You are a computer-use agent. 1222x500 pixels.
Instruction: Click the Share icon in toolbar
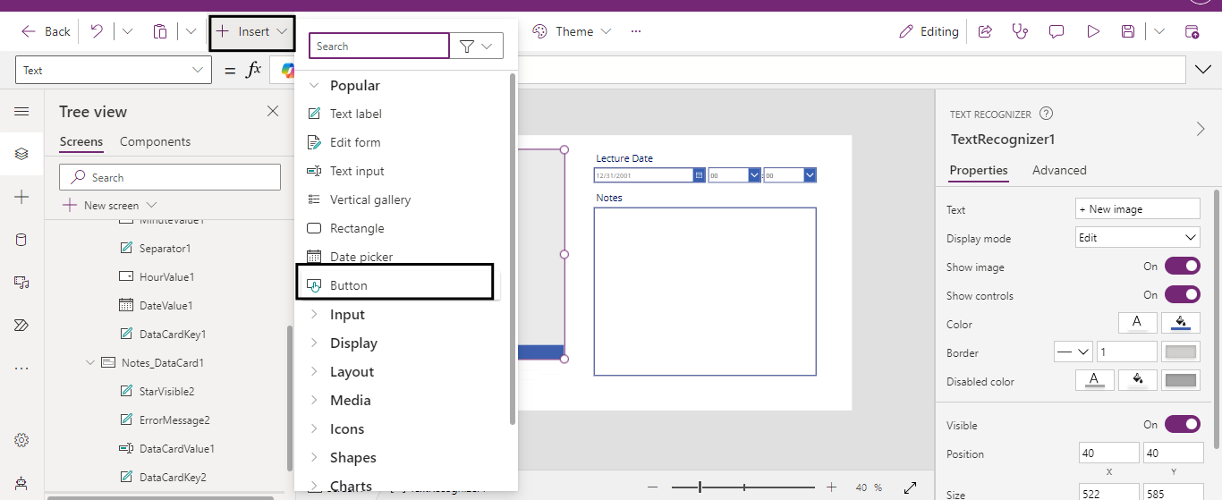[985, 31]
